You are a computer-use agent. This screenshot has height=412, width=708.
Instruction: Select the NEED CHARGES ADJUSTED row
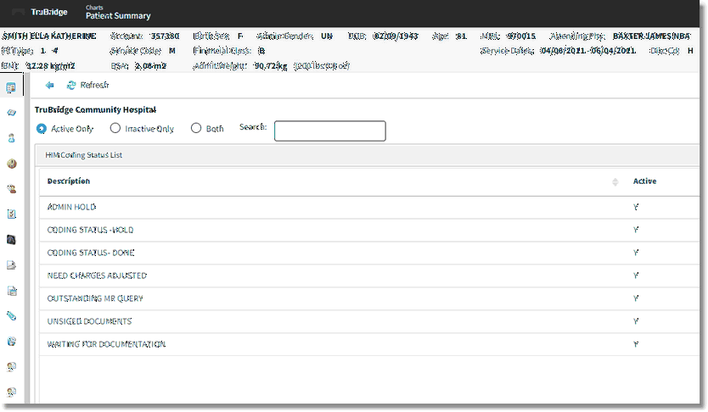[369, 276]
